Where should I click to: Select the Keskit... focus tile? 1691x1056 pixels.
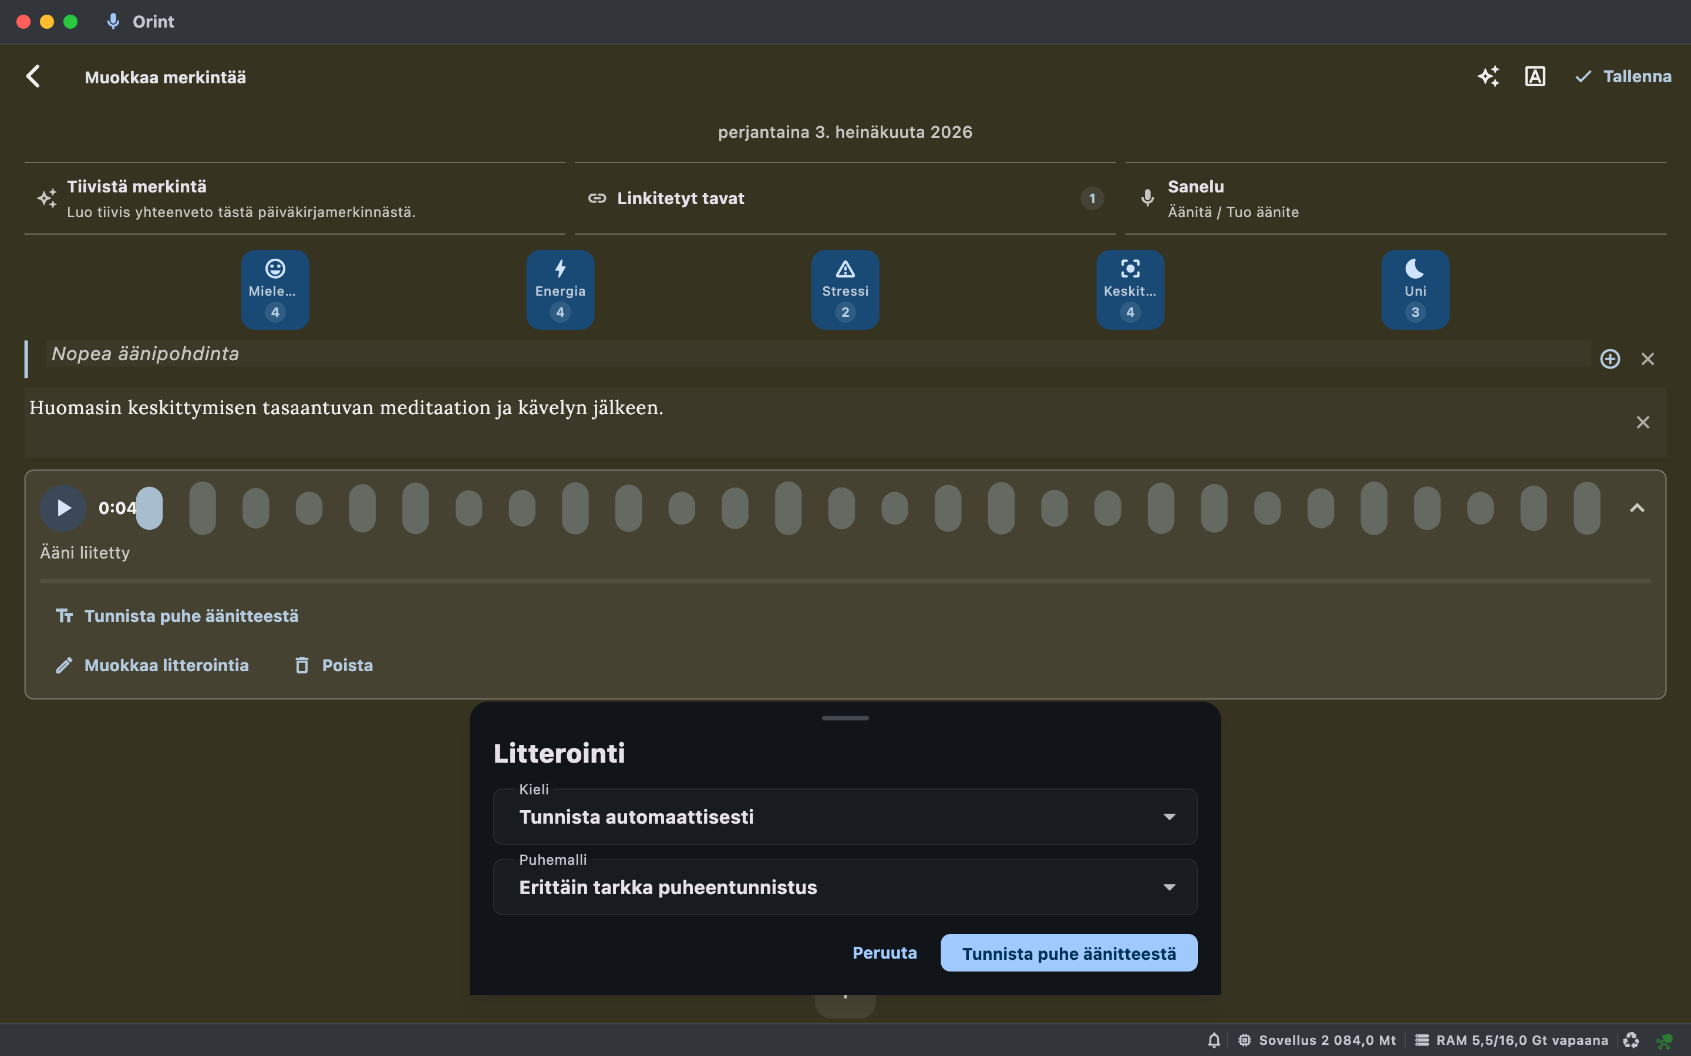(x=1131, y=289)
